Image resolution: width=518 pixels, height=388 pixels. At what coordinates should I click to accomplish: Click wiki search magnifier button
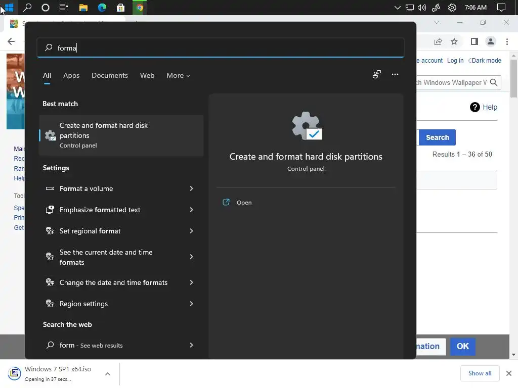click(494, 82)
